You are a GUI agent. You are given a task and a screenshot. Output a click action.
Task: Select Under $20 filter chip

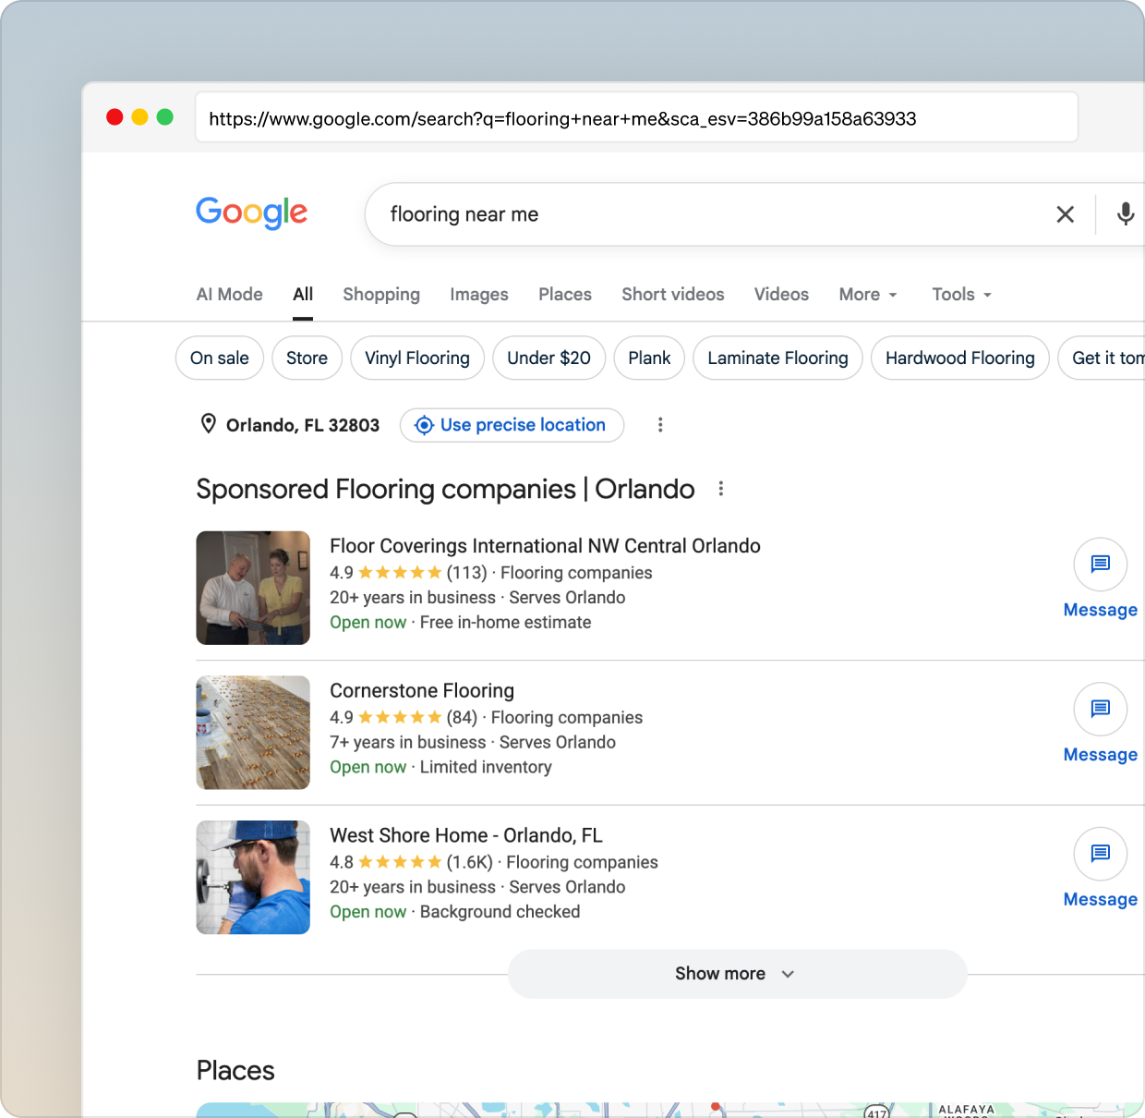pyautogui.click(x=548, y=358)
